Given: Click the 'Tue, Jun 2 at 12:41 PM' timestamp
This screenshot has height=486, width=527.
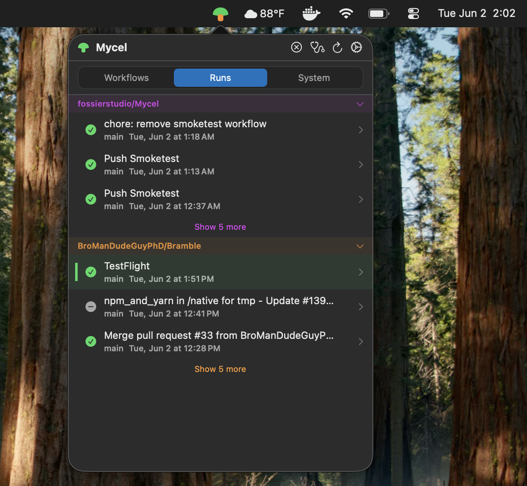Looking at the screenshot, I should (174, 314).
